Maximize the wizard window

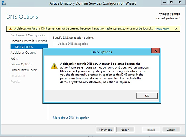coord(171,3)
